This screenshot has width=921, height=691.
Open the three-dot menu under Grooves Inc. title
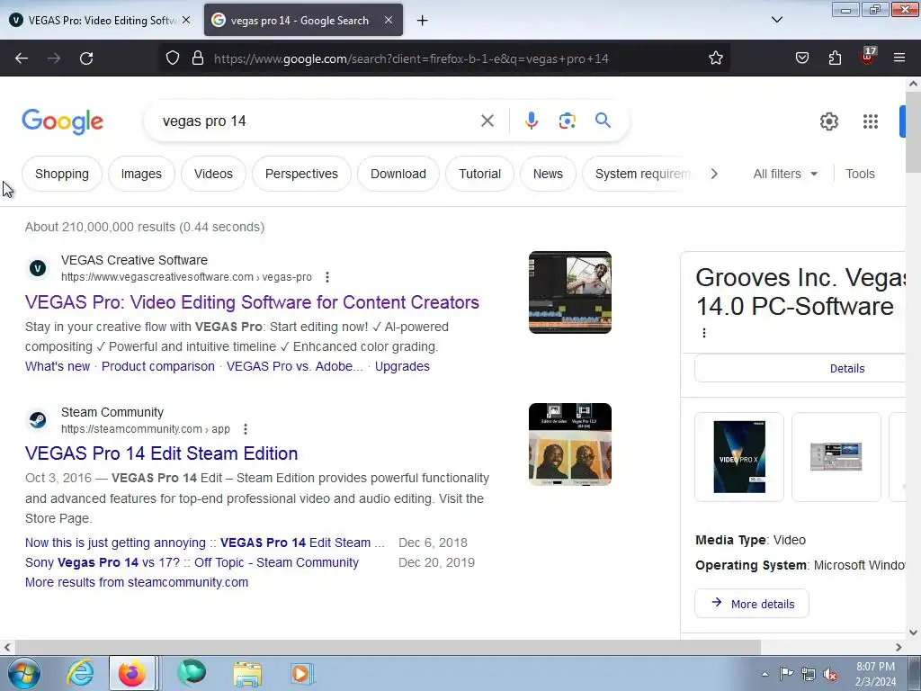tap(703, 333)
